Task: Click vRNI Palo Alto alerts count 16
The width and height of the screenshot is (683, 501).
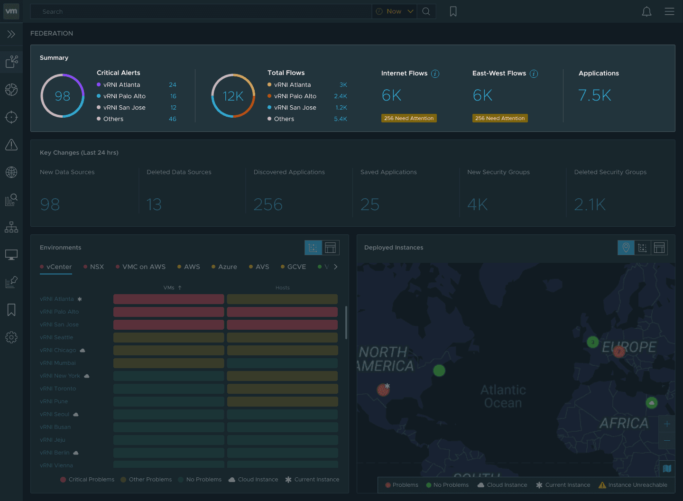Action: click(x=173, y=96)
